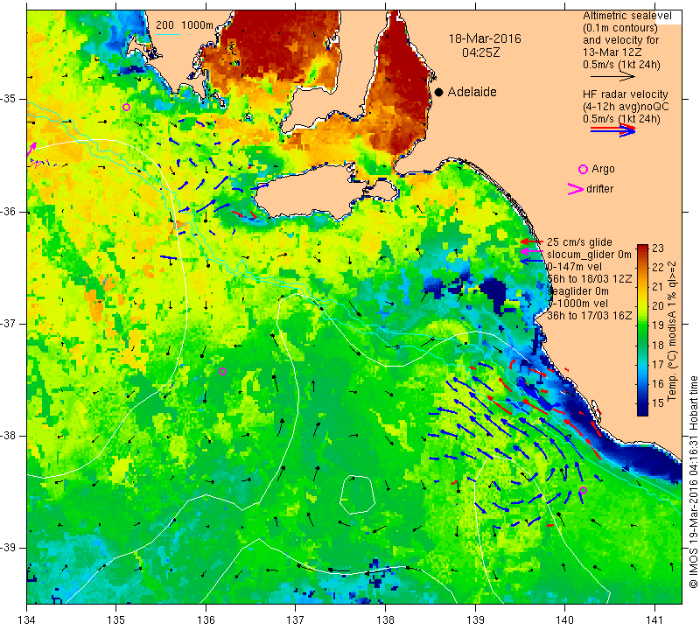
Task: Click the 'slocum_glider 0m' legend text
Action: tap(589, 255)
